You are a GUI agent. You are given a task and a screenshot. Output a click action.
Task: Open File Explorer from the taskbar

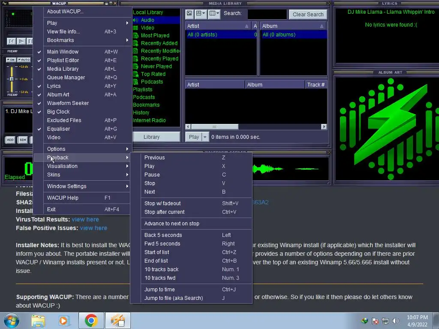click(x=38, y=320)
